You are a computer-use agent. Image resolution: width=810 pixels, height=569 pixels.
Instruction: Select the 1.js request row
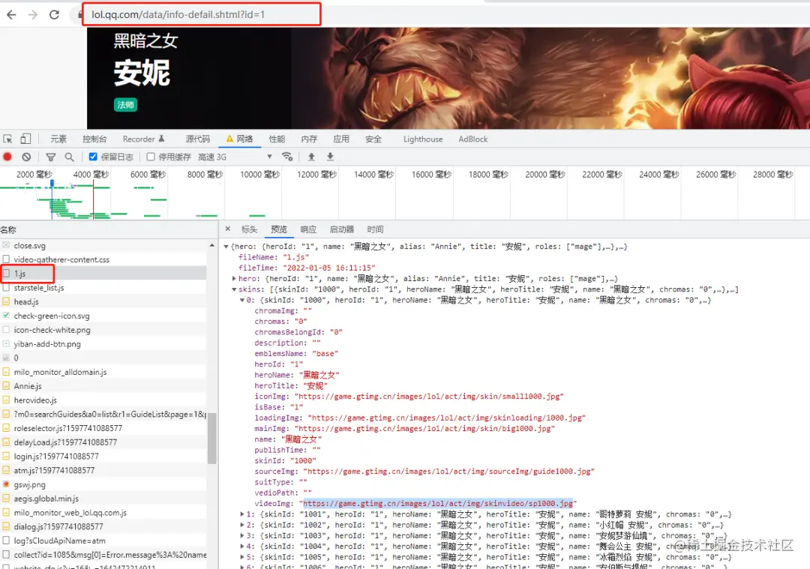(103, 273)
